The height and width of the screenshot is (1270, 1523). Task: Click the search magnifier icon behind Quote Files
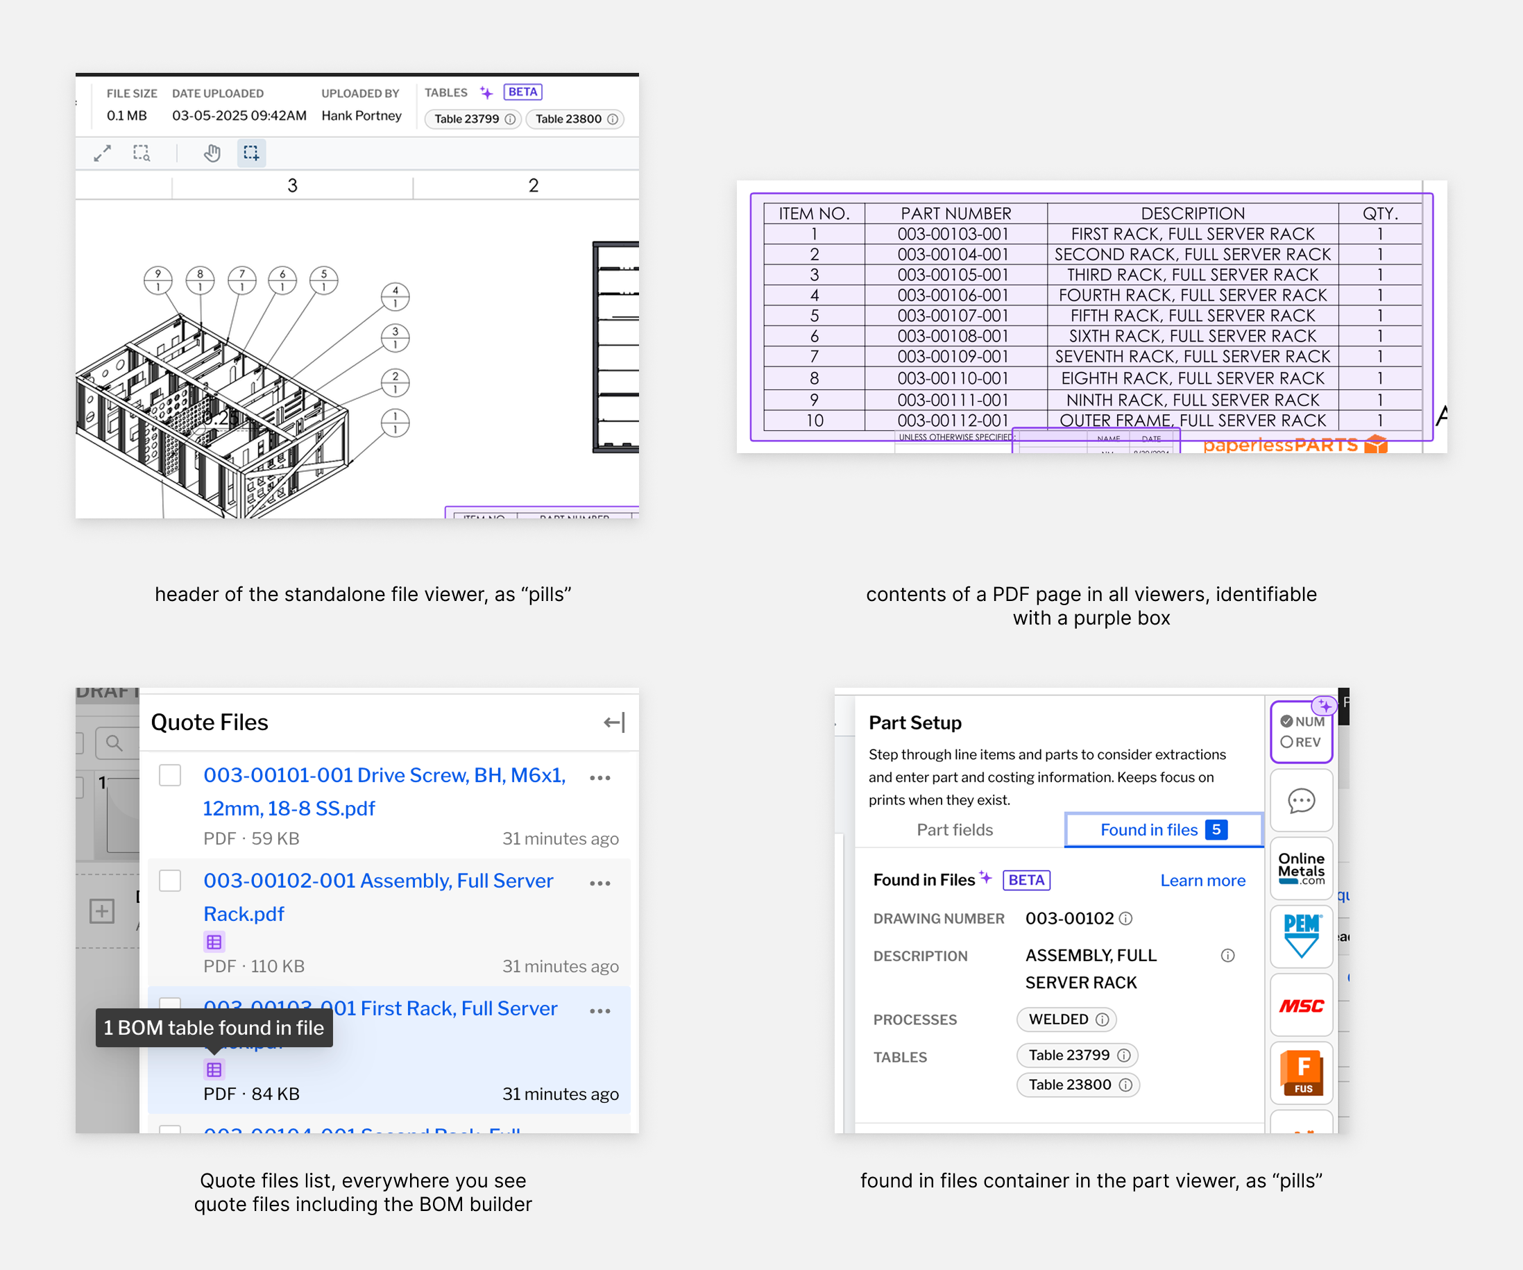[114, 743]
